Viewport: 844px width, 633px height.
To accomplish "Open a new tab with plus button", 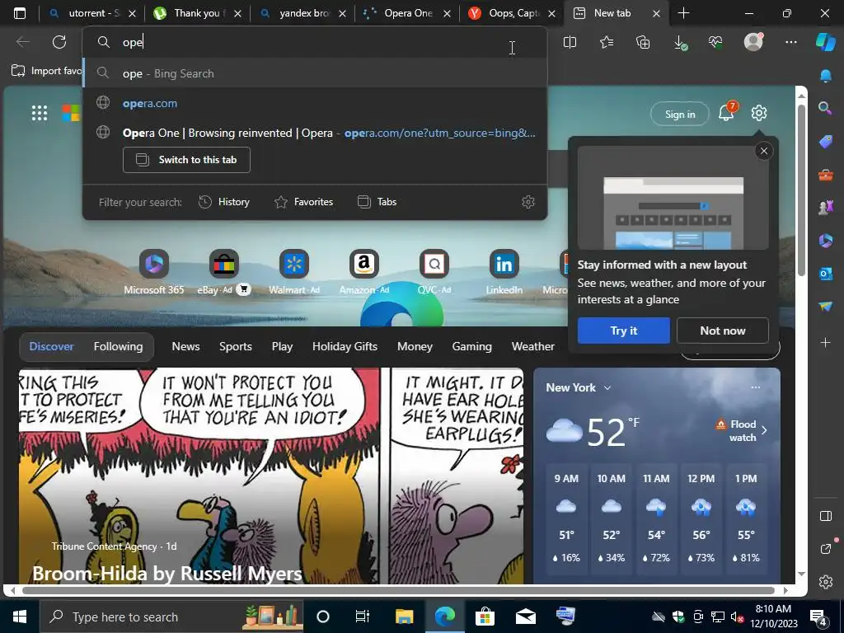I will pos(683,13).
